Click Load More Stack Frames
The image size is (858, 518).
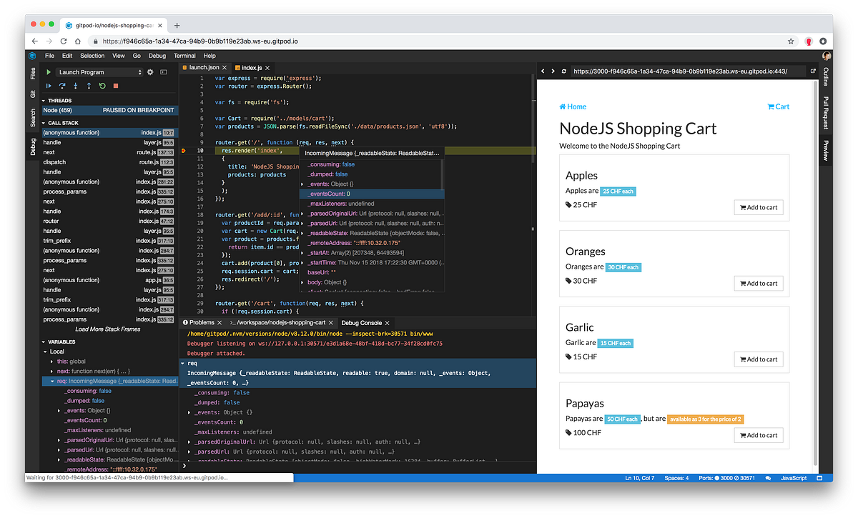[109, 329]
